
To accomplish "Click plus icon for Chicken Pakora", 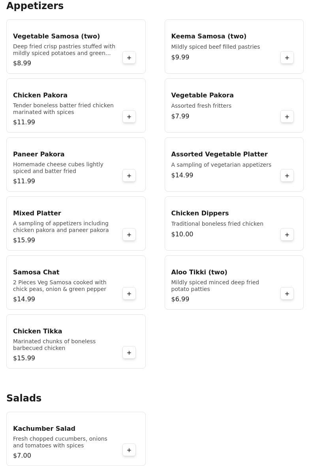I will coord(129,117).
